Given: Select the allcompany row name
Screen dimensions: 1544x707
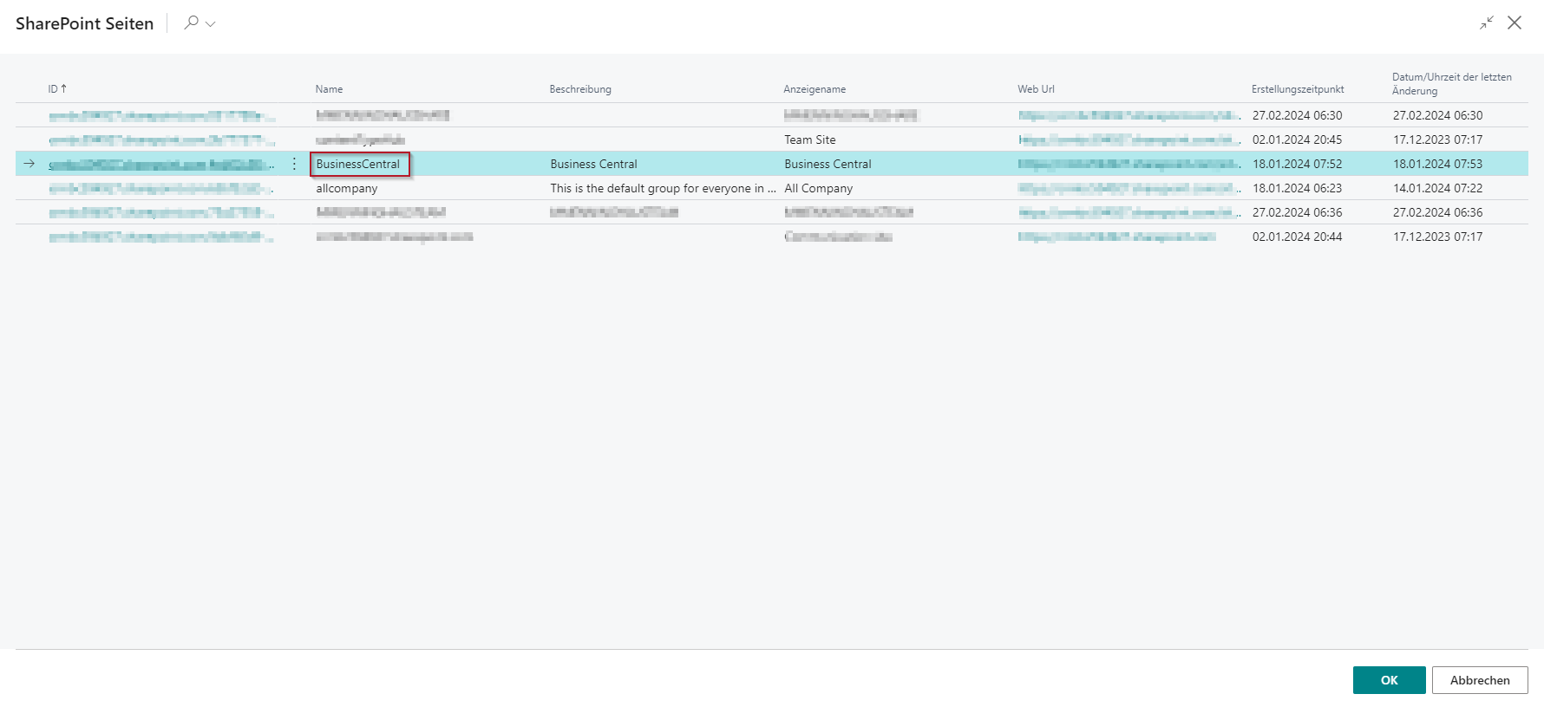Looking at the screenshot, I should tap(347, 188).
